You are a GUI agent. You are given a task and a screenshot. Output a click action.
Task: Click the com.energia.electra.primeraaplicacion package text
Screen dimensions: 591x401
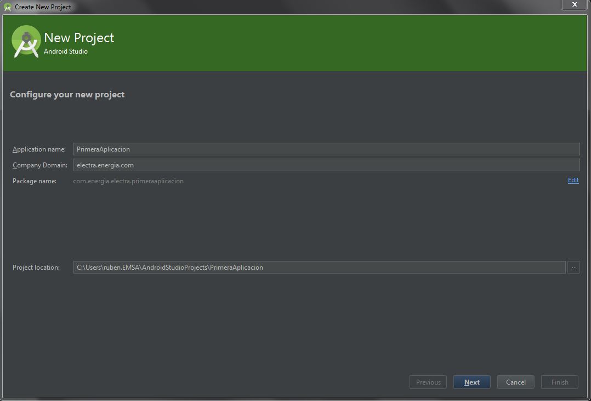[x=128, y=181]
